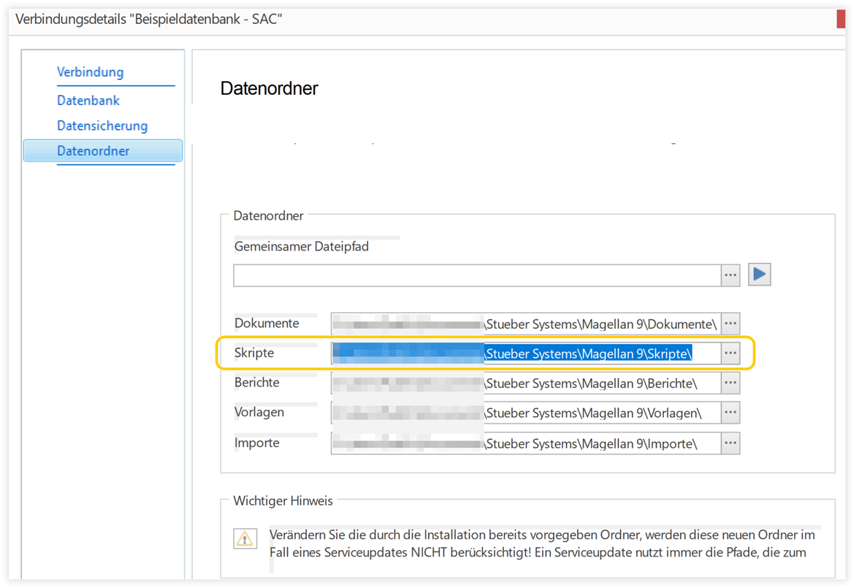Select Datenordner in the sidebar
This screenshot has width=854, height=588.
coord(94,151)
